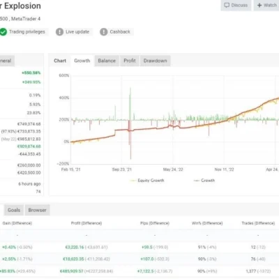Click the Sep 23, '21 axis date
The image size is (279, 279).
point(122,169)
